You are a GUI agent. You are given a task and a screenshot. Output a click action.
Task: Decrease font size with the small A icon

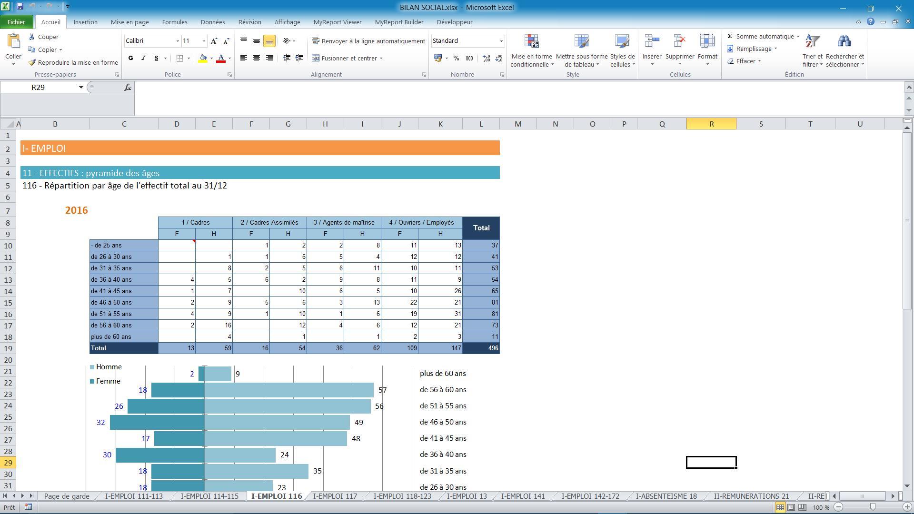pos(227,41)
